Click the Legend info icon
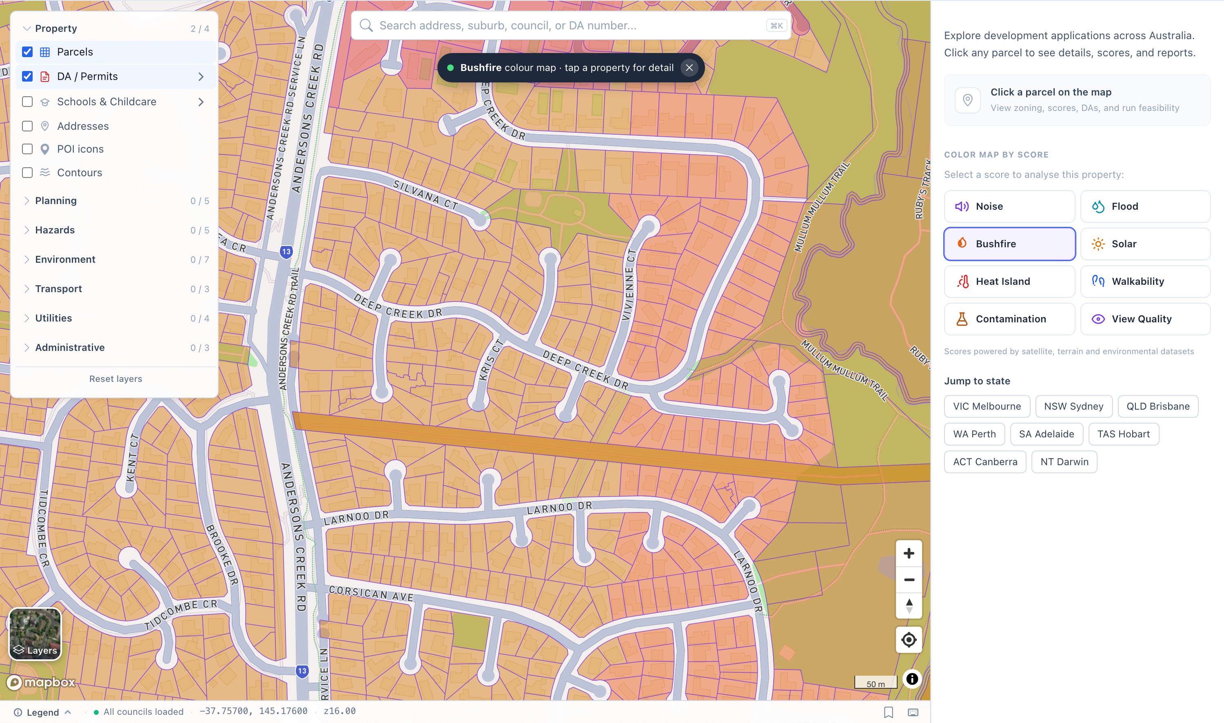Screen dimensions: 1224x723 (18, 712)
